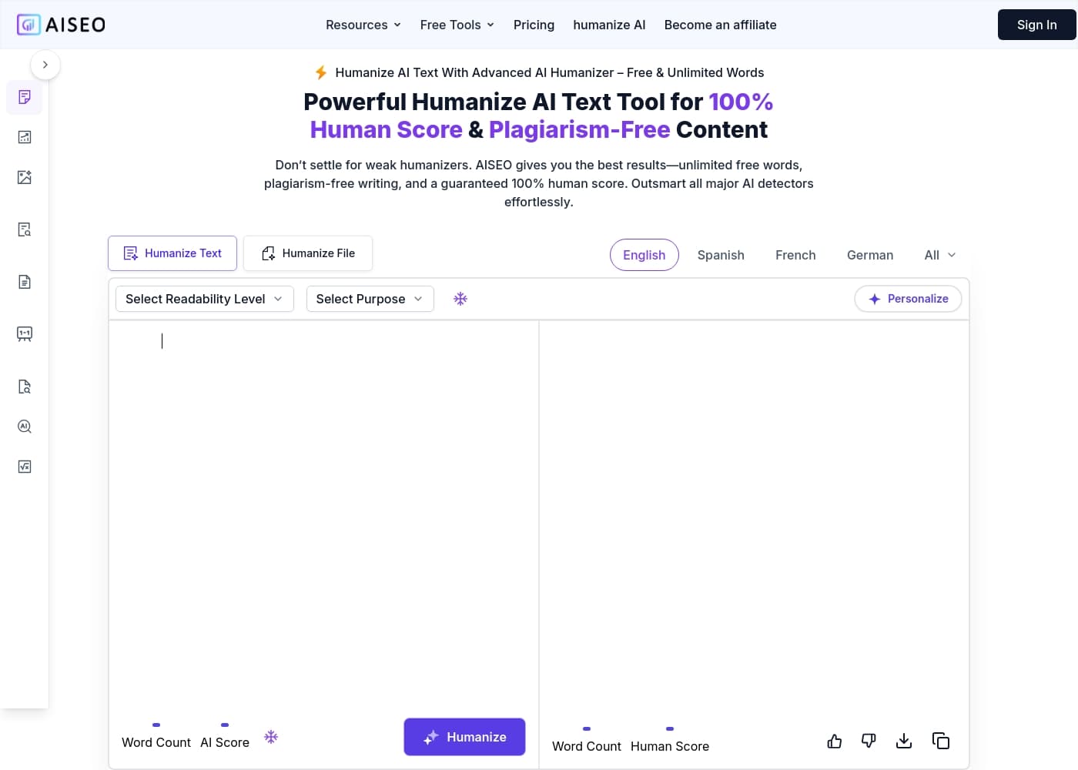Click the thumbs up feedback icon
1078x770 pixels.
pyautogui.click(x=835, y=741)
